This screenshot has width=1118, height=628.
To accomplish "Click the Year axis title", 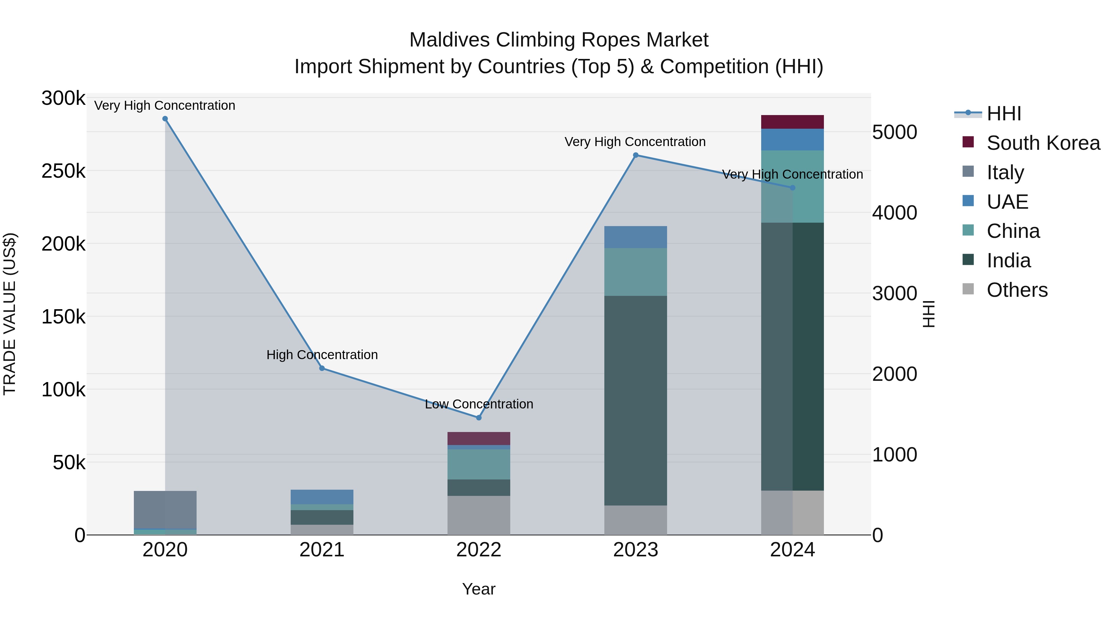I will (479, 590).
